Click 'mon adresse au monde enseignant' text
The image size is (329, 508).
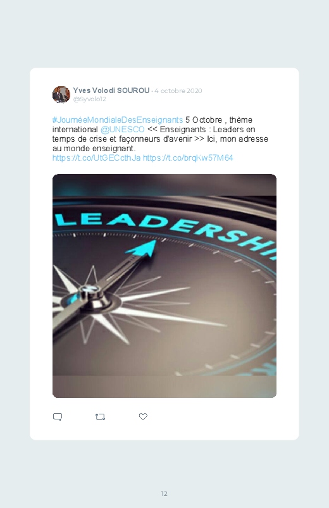[x=161, y=144]
